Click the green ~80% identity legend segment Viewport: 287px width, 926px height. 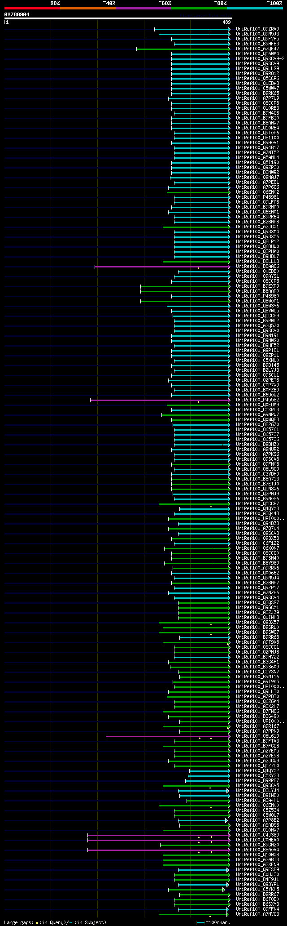click(199, 8)
